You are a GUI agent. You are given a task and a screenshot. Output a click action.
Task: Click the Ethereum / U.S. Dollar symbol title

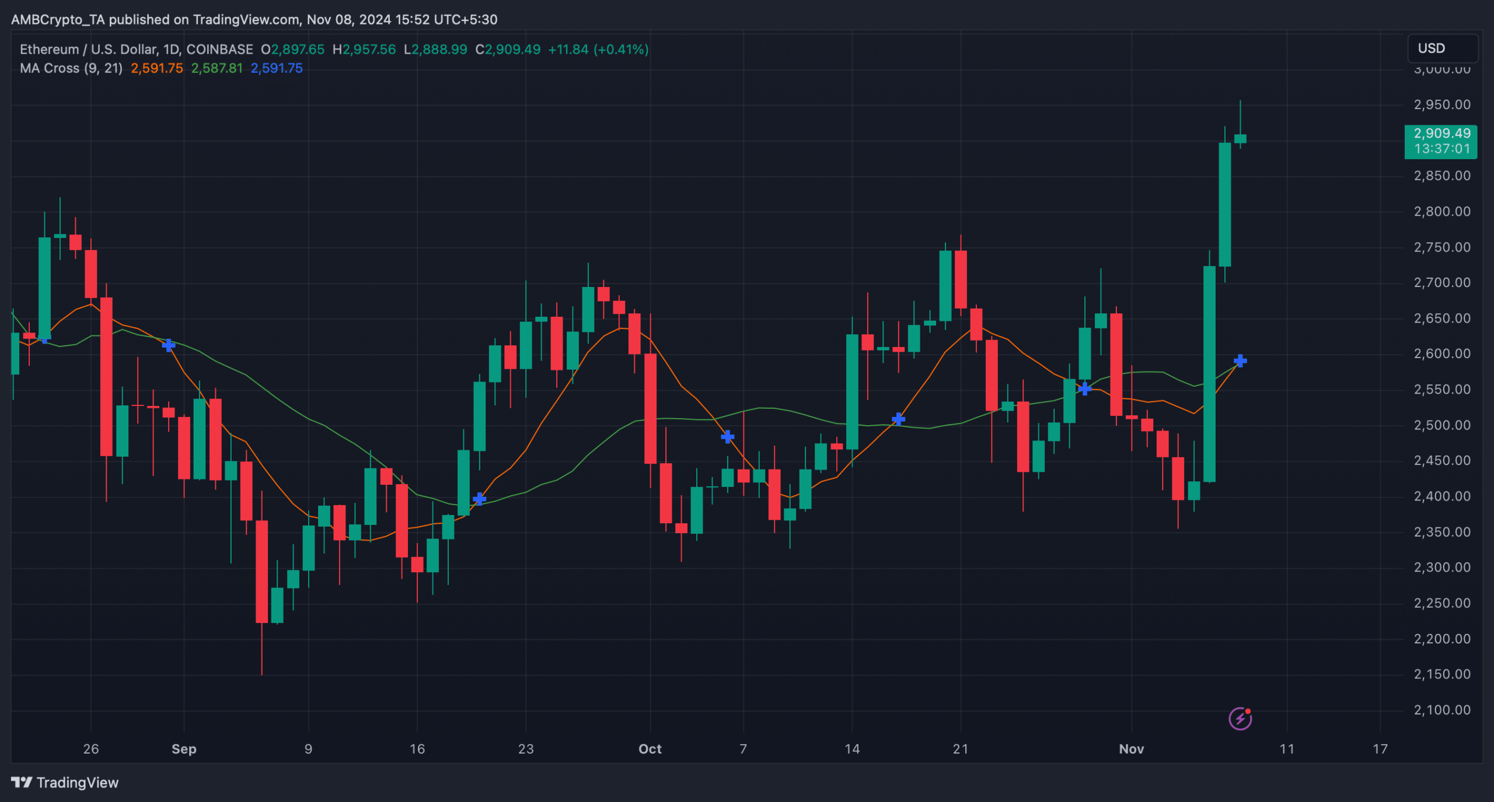tap(137, 50)
